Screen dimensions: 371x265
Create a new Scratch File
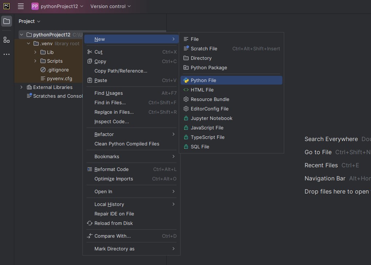(x=231, y=48)
